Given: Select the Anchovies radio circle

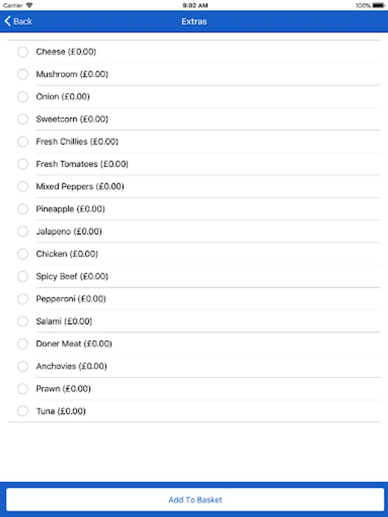Looking at the screenshot, I should coord(23,366).
